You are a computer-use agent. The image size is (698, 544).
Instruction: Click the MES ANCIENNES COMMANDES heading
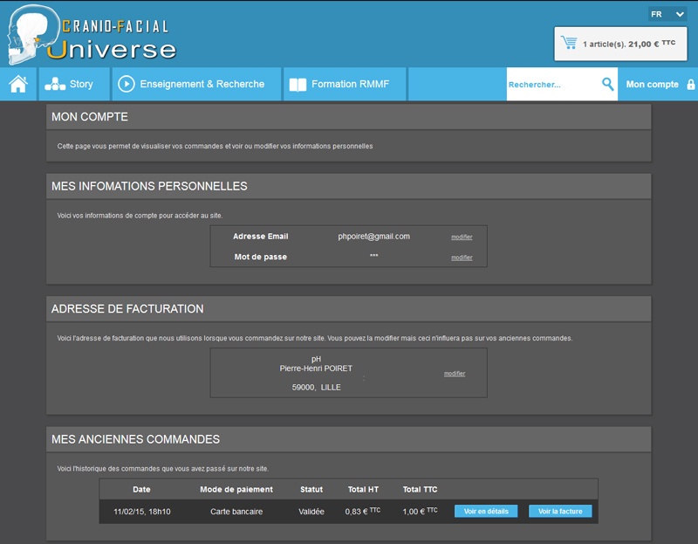pyautogui.click(x=135, y=439)
